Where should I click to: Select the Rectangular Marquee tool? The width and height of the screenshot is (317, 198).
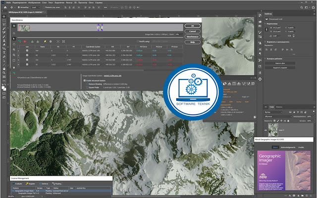4,21
